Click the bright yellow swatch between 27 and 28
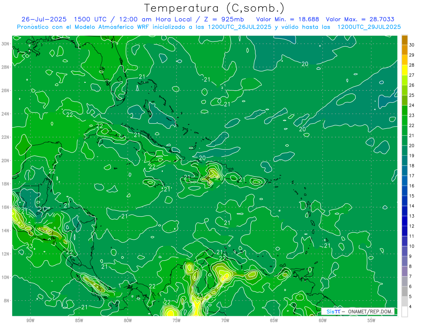Viewport: 421px width, 325px height. pos(405,70)
